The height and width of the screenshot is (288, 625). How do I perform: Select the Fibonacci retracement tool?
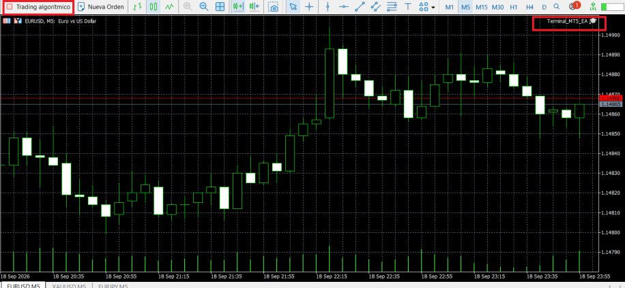click(x=392, y=7)
